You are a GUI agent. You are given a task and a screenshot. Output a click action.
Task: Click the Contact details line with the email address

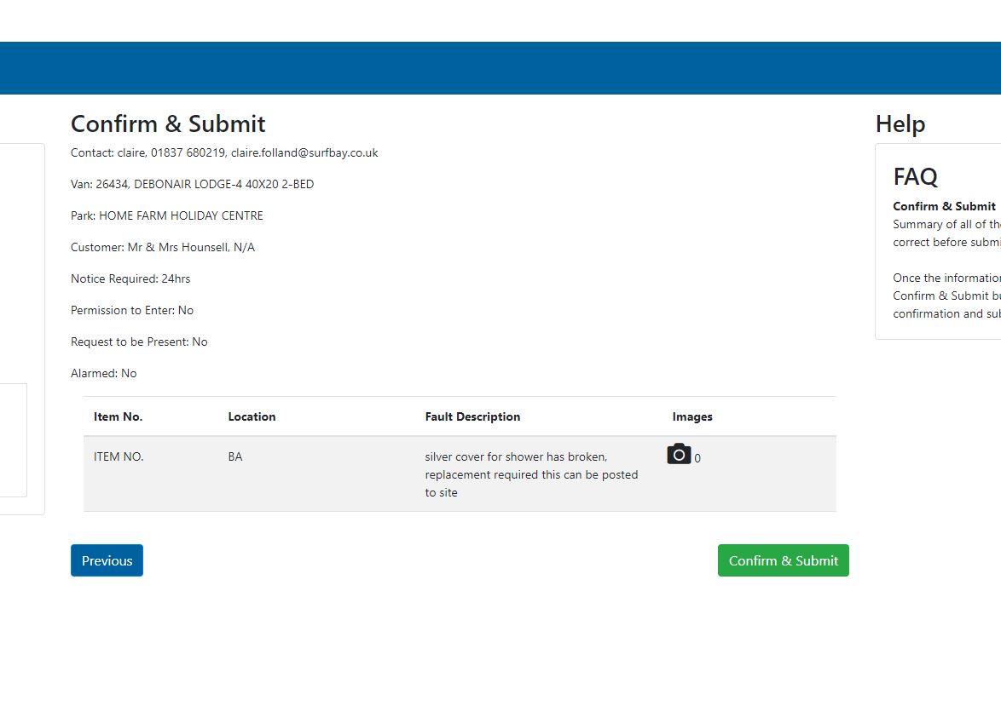pos(224,153)
